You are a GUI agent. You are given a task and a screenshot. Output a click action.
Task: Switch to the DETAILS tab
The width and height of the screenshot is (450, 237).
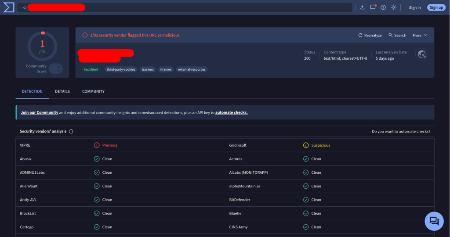point(62,91)
